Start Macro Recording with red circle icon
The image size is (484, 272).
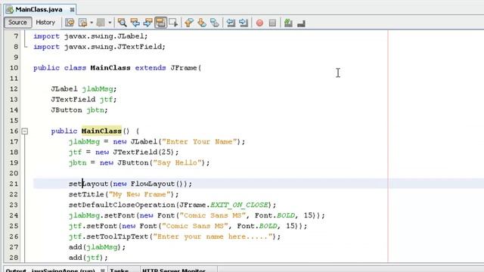pos(259,23)
